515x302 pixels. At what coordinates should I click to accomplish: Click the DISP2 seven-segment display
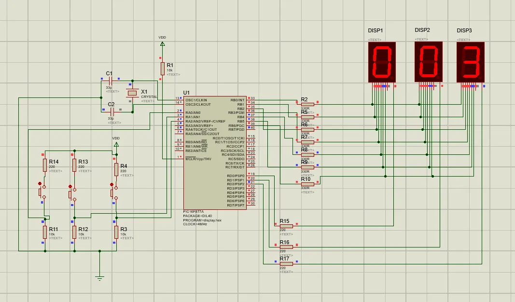[429, 62]
